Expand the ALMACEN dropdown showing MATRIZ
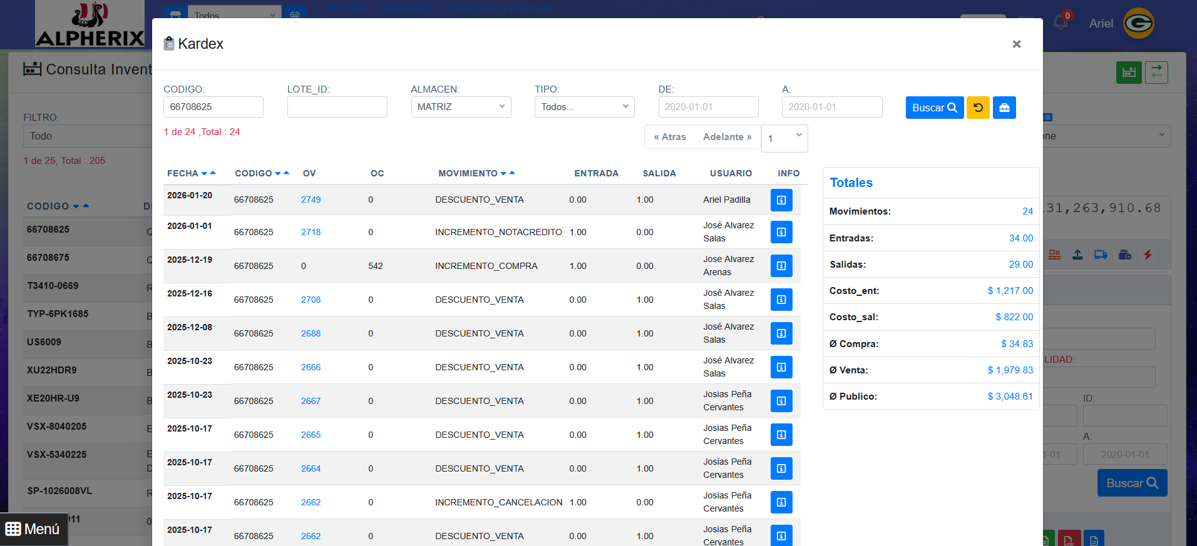 [461, 107]
